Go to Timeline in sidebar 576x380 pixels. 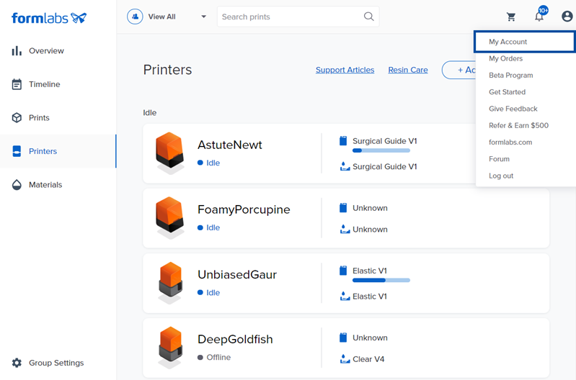[45, 84]
